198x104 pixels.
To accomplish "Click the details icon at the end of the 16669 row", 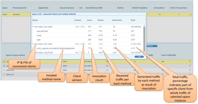I will [190, 66].
